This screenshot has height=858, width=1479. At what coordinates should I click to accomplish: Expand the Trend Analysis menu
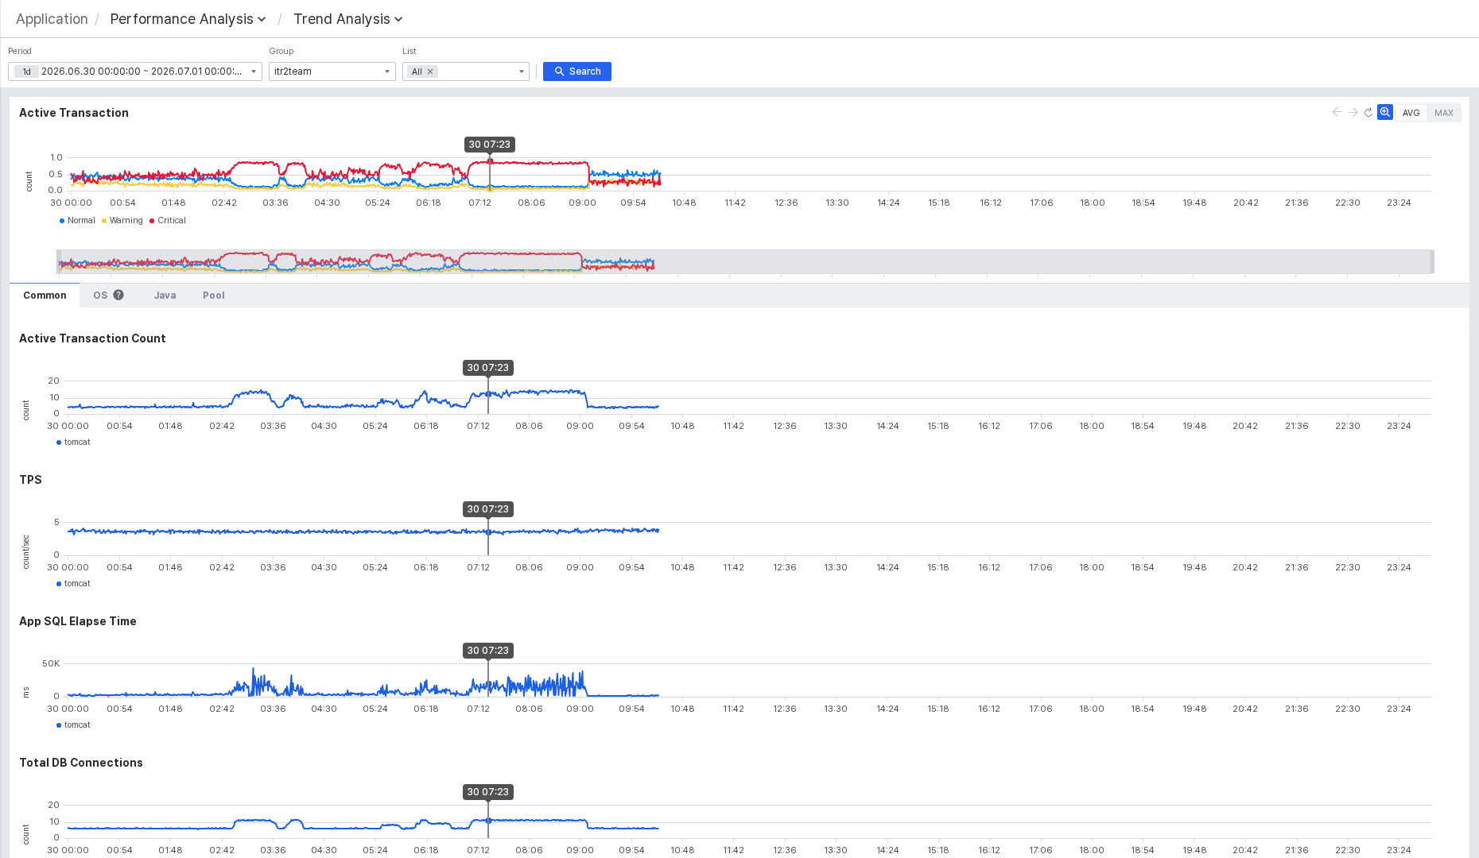(x=347, y=19)
